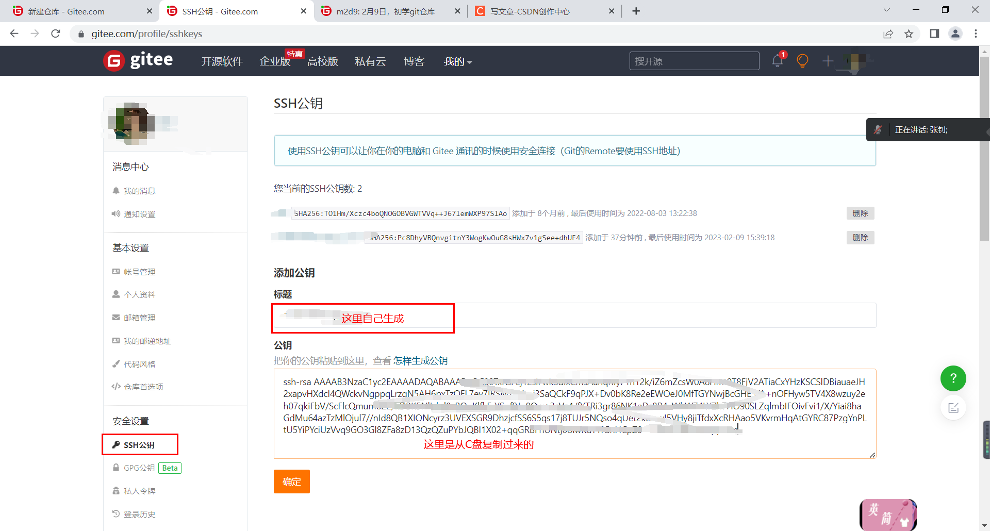Viewport: 990px width, 531px height.
Task: Click the 英简 translation widget
Action: (x=887, y=515)
